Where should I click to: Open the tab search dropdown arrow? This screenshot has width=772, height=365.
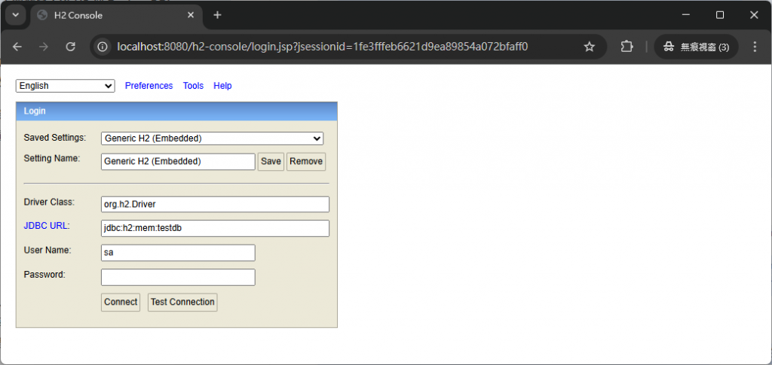point(15,15)
